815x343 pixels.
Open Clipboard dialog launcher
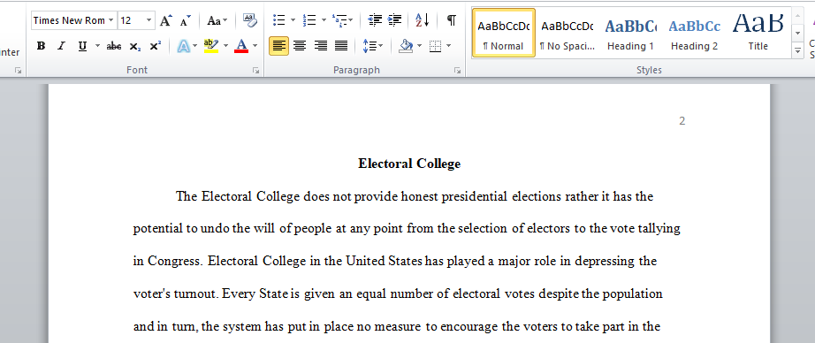click(x=19, y=70)
